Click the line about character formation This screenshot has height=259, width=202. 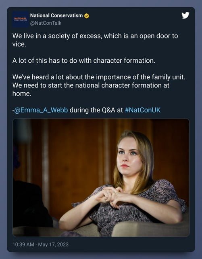pyautogui.click(x=84, y=61)
